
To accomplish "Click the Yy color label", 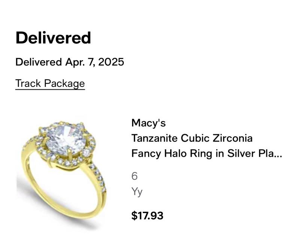I will 137,192.
